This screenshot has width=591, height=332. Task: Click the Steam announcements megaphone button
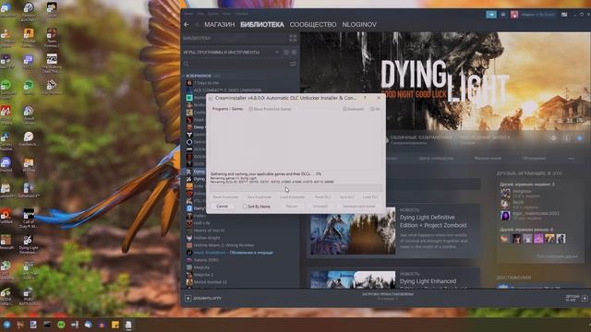(491, 15)
